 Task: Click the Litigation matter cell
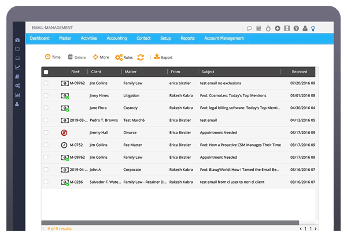point(131,95)
